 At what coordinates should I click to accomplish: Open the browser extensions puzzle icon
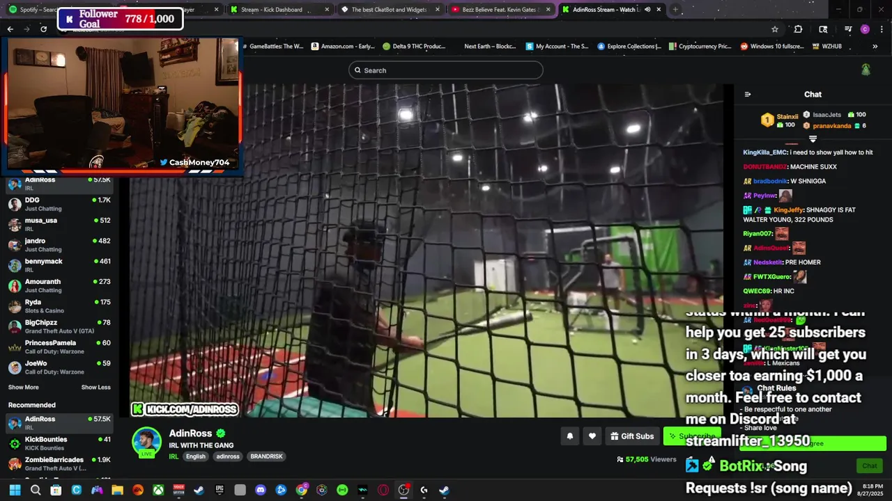[x=798, y=29]
